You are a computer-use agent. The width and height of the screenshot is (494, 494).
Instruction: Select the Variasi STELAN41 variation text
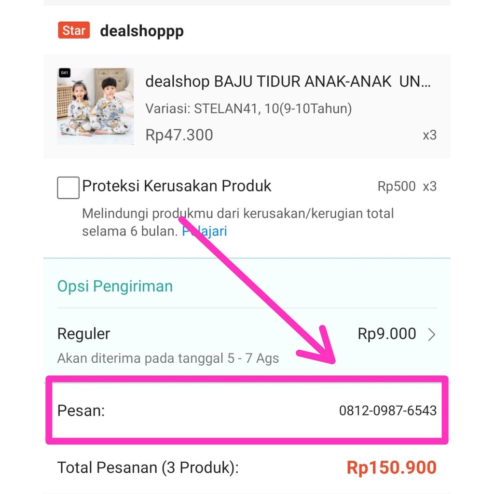click(x=248, y=109)
